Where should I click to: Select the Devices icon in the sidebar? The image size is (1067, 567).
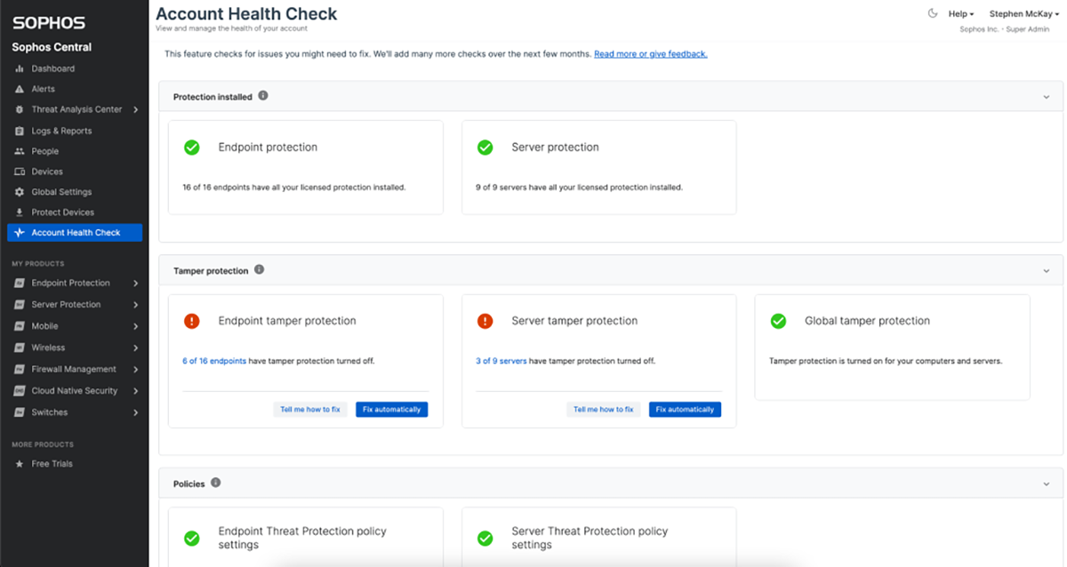(19, 172)
